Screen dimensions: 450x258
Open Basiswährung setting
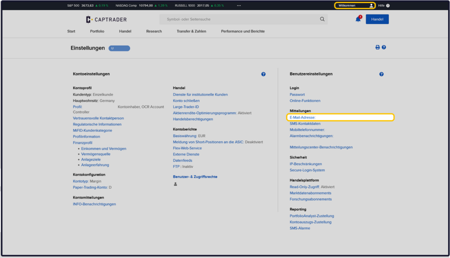click(x=185, y=136)
